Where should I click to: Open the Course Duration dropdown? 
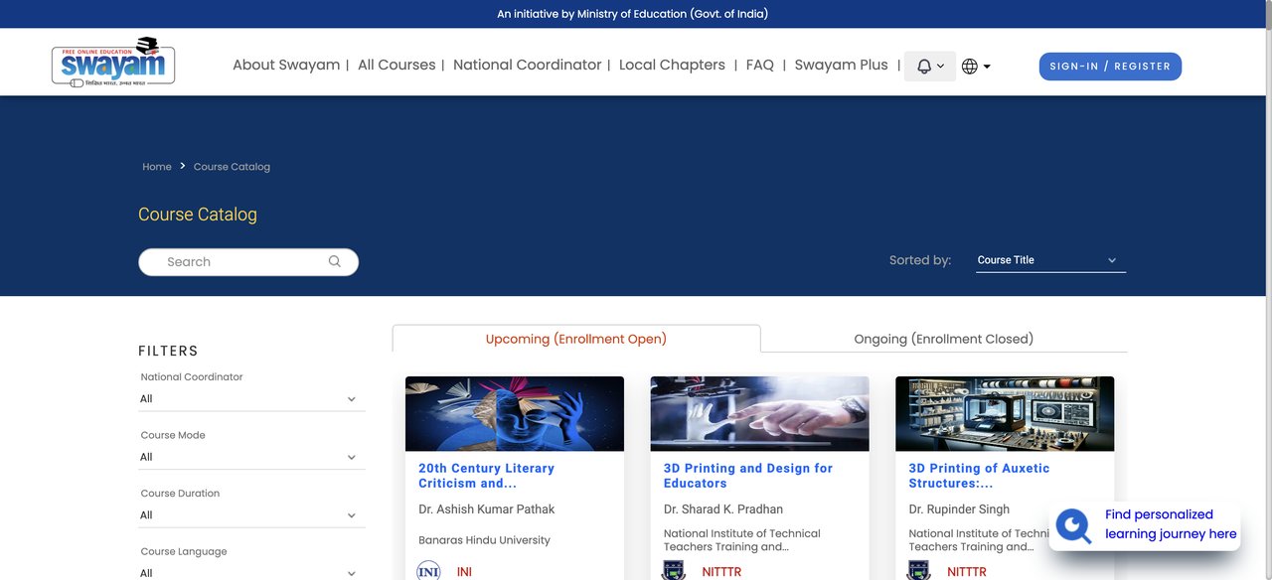coord(250,514)
